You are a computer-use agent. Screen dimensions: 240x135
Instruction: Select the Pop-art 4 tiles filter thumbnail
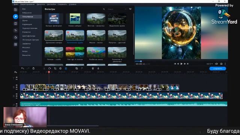point(75,52)
